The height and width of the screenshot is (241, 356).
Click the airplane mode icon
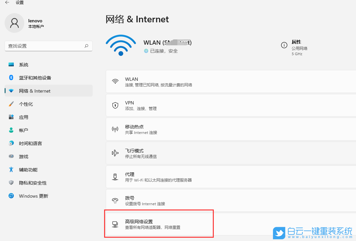coord(115,153)
